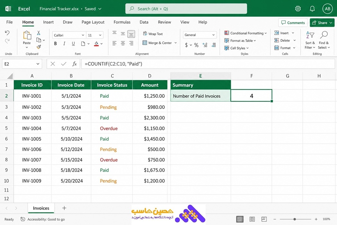Switch to the Data tab

[144, 22]
